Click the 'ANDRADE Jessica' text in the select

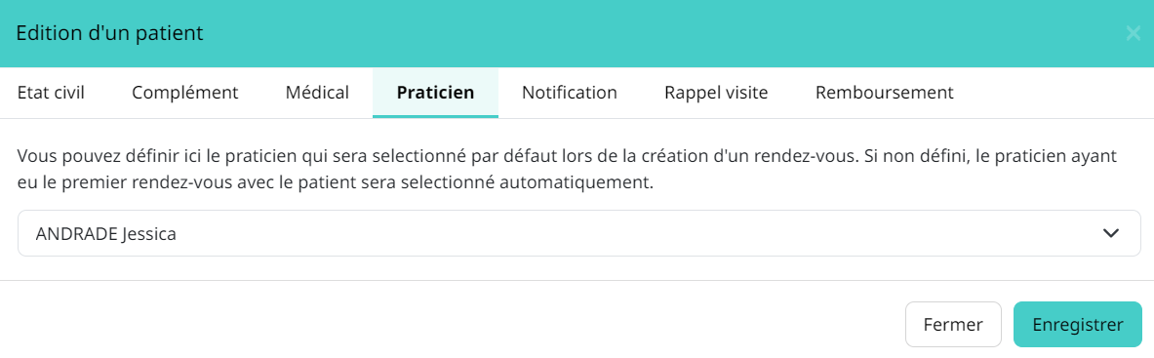106,234
